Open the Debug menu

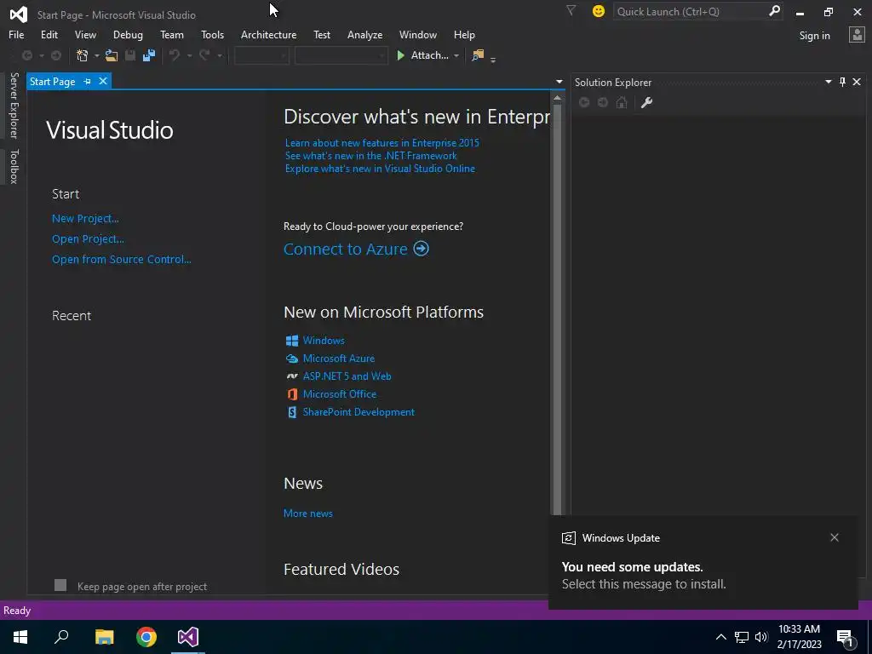(x=128, y=34)
